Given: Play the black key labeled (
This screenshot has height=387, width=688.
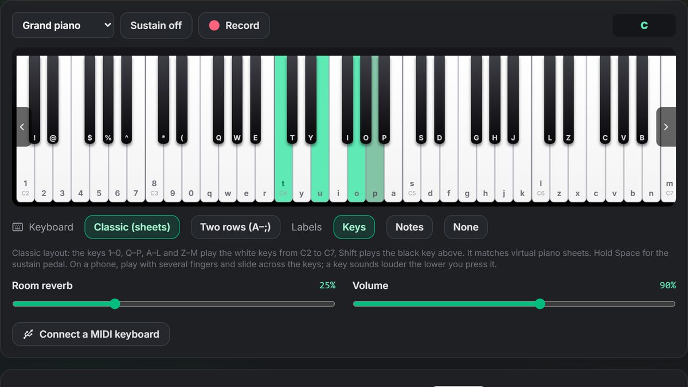Looking at the screenshot, I should [x=182, y=100].
